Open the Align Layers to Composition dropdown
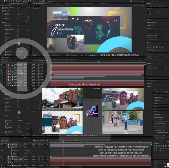169x168 pixels. tap(159, 45)
